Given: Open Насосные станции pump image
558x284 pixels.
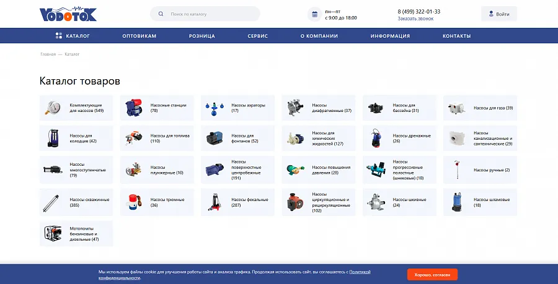Looking at the screenshot, I should coord(134,108).
